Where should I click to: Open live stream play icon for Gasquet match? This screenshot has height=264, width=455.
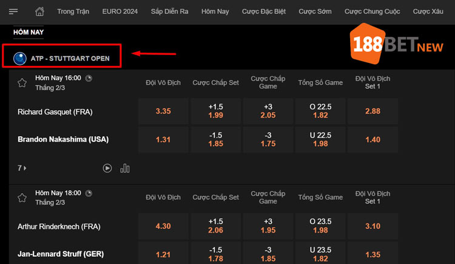(x=107, y=168)
